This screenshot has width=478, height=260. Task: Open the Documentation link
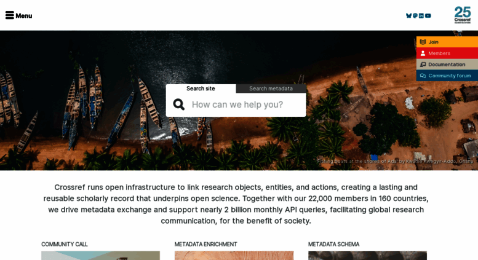click(447, 65)
